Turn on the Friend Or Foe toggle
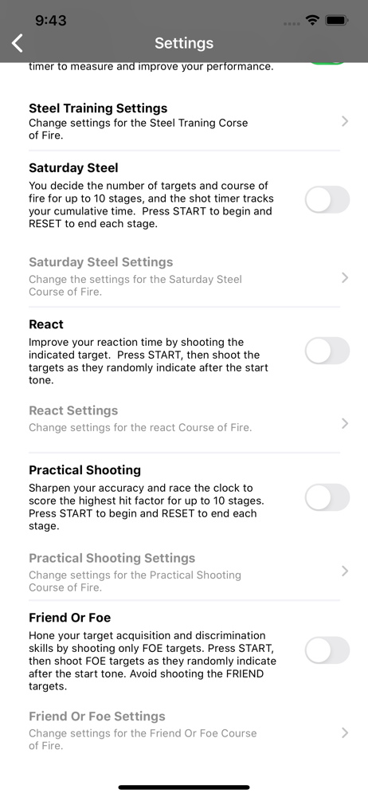The width and height of the screenshot is (368, 797). [327, 650]
